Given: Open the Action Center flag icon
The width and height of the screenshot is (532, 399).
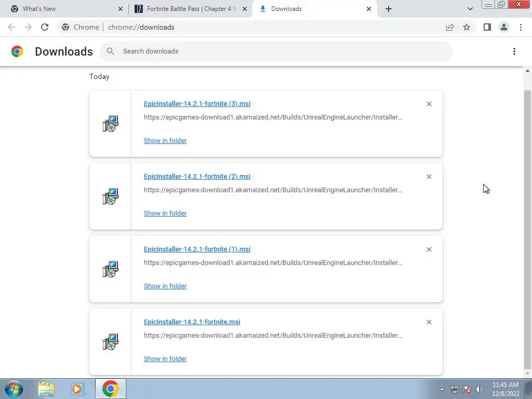Looking at the screenshot, I should 467,389.
